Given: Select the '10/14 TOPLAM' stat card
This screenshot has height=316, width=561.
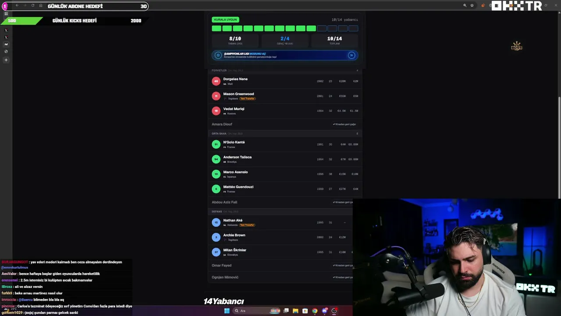Looking at the screenshot, I should 334,40.
